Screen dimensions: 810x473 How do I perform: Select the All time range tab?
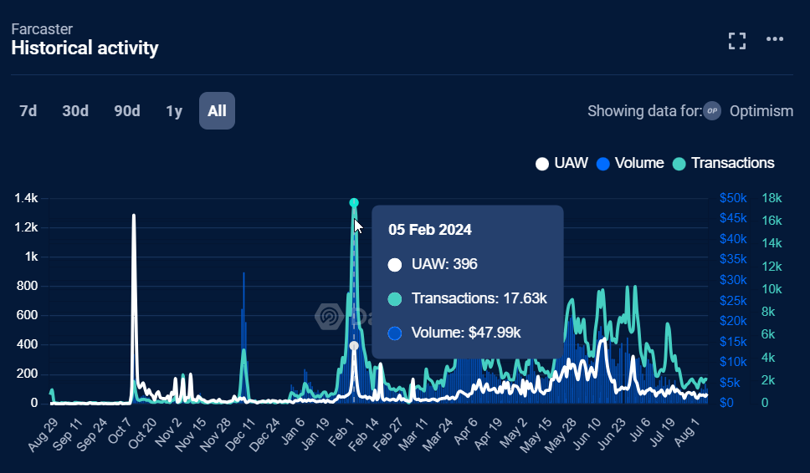click(217, 111)
